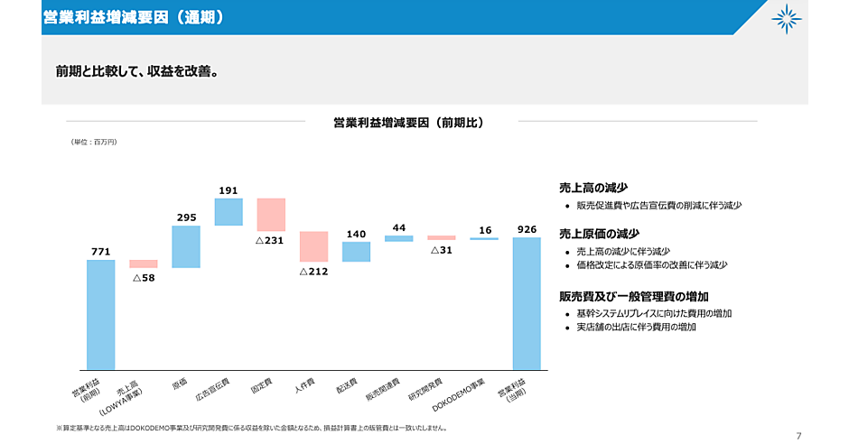Click the △212 value label
This screenshot has height=444, width=849.
pyautogui.click(x=314, y=272)
